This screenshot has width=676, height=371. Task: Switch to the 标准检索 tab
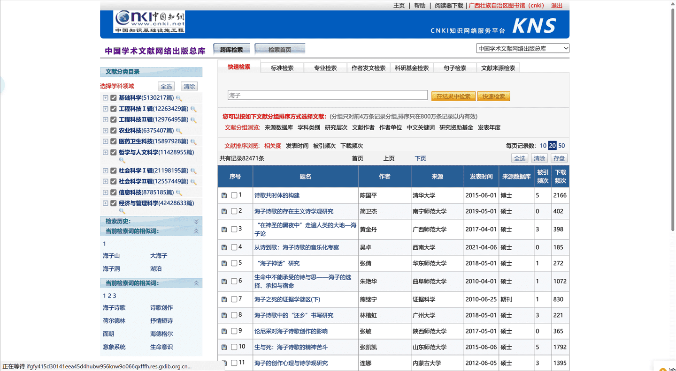tap(282, 68)
